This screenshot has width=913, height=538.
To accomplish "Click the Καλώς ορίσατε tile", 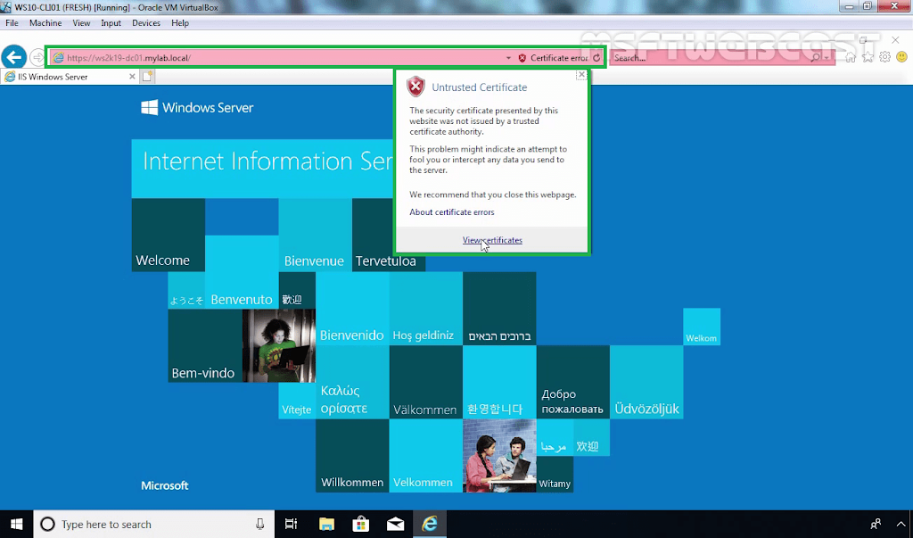I will (x=352, y=382).
